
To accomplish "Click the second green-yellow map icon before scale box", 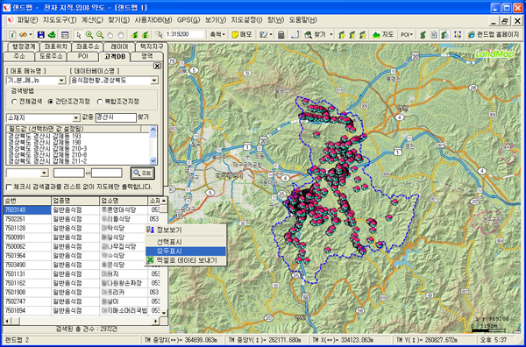I will [x=146, y=34].
